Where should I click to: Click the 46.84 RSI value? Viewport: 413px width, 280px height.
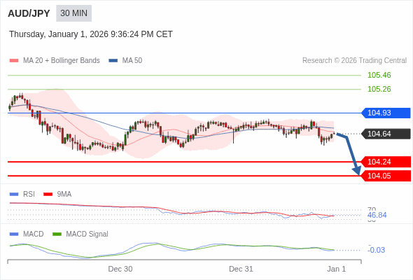pos(377,215)
